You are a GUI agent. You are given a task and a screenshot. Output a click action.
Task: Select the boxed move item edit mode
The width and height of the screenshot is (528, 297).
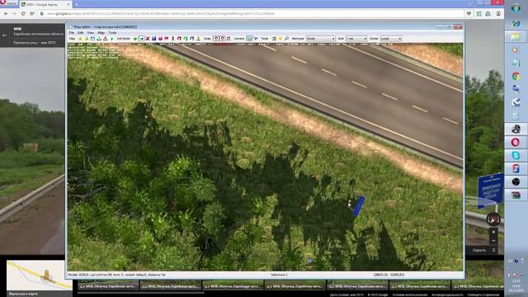pyautogui.click(x=142, y=39)
